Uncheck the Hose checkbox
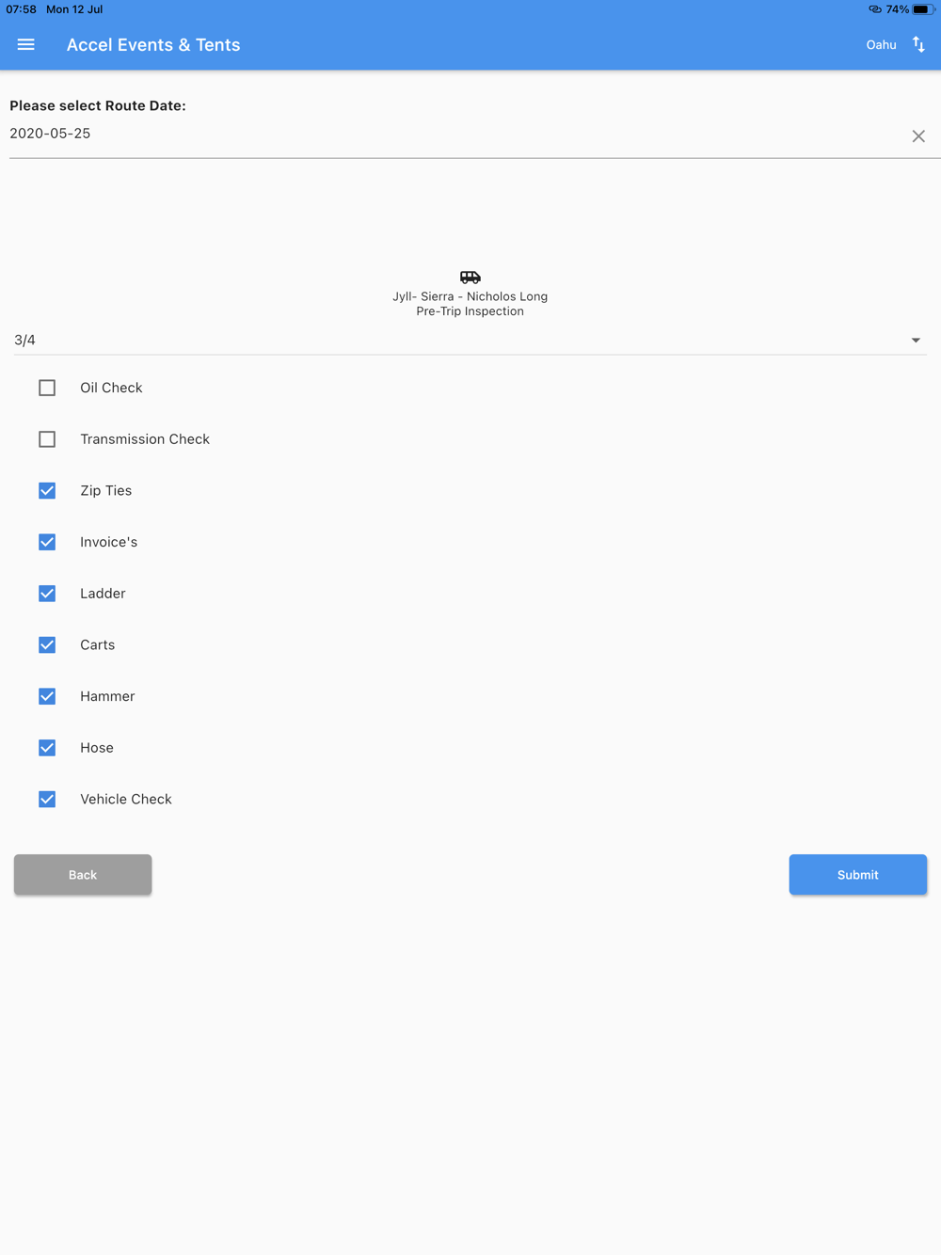The width and height of the screenshot is (941, 1255). 47,748
